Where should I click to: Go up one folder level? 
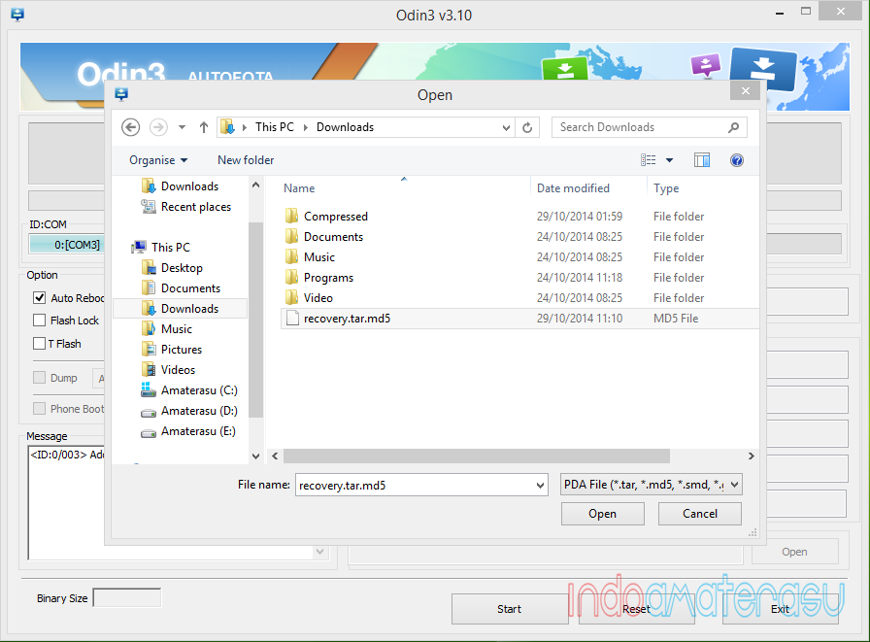(x=204, y=127)
